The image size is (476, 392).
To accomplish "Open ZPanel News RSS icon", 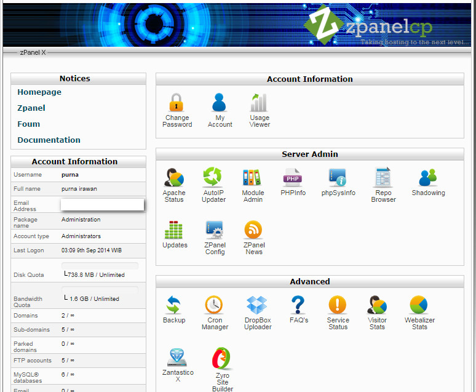I will [253, 230].
